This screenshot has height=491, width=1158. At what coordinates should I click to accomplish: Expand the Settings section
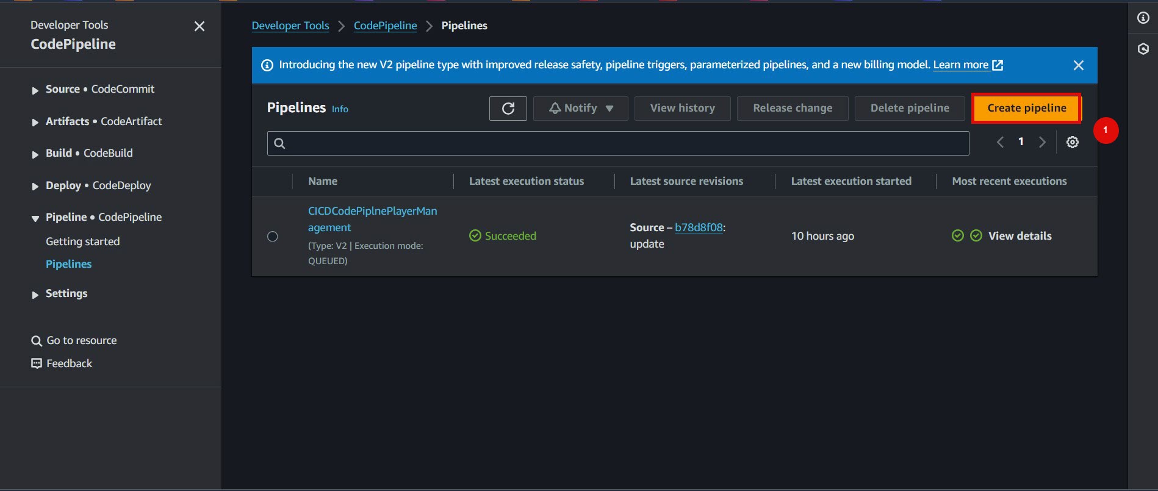35,295
